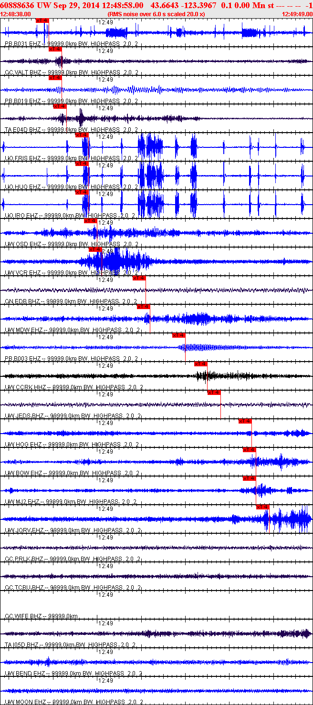
Task: Select the red pick flag on UW BOW trace
Action: point(250,450)
